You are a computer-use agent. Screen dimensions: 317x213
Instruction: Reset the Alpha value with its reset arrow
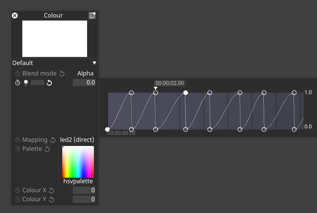(x=49, y=83)
